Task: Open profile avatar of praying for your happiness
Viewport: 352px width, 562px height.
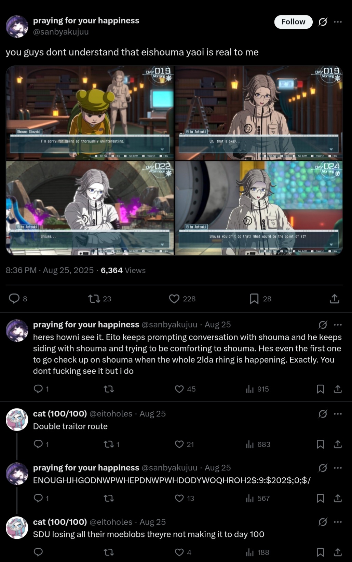Action: tap(17, 26)
